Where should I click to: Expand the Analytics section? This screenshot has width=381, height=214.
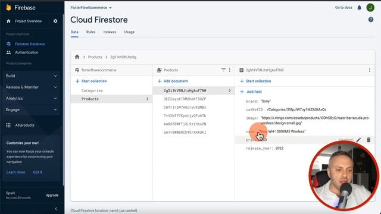(x=32, y=98)
